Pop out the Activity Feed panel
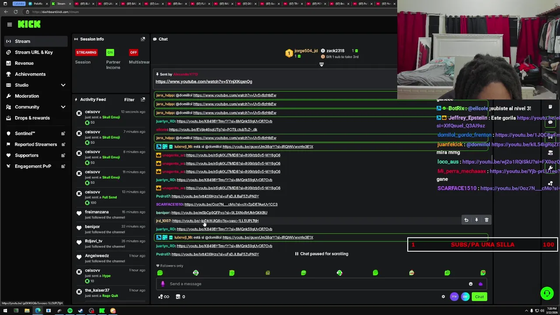560x315 pixels. tap(143, 100)
